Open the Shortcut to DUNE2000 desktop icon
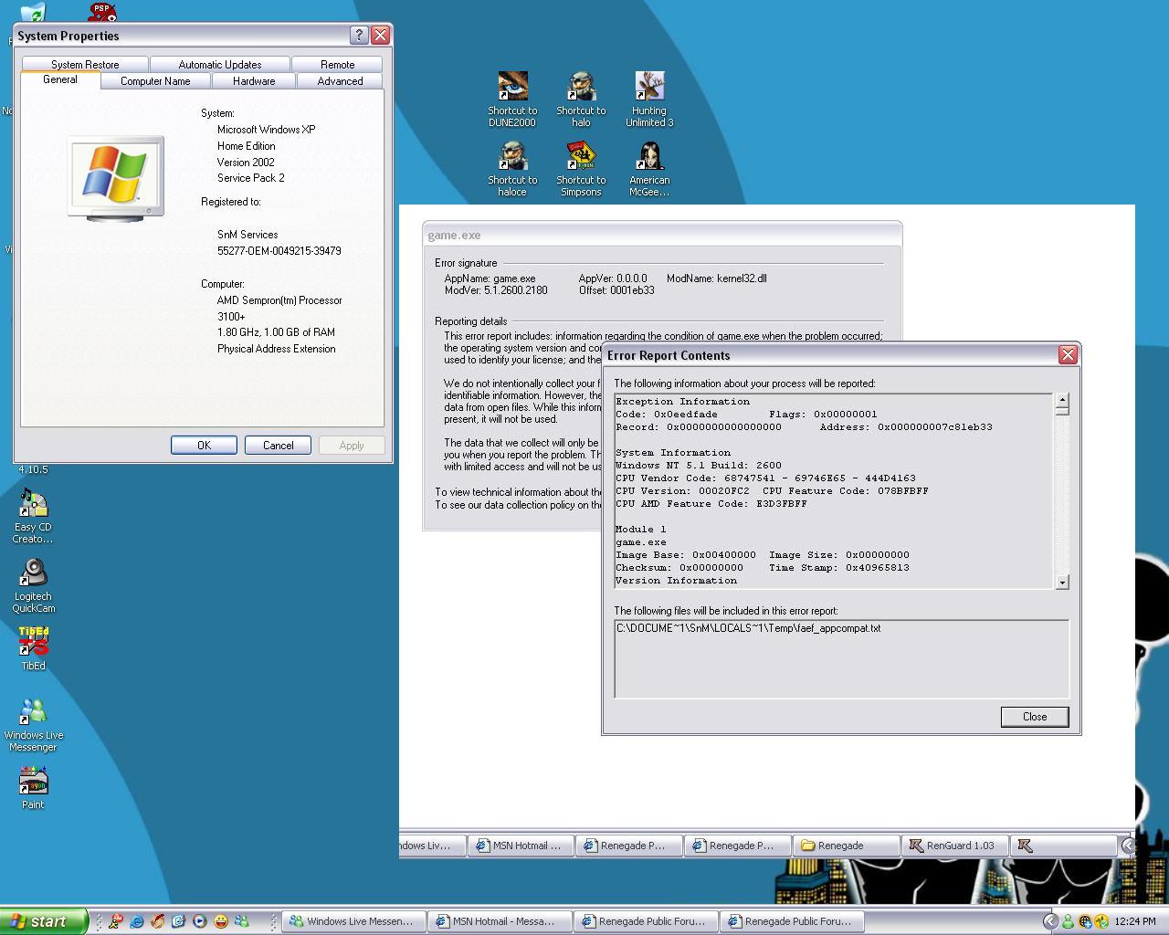This screenshot has width=1169, height=935. pos(512,87)
